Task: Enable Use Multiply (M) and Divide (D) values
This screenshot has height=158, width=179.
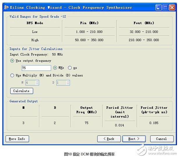Action: tap(12, 75)
